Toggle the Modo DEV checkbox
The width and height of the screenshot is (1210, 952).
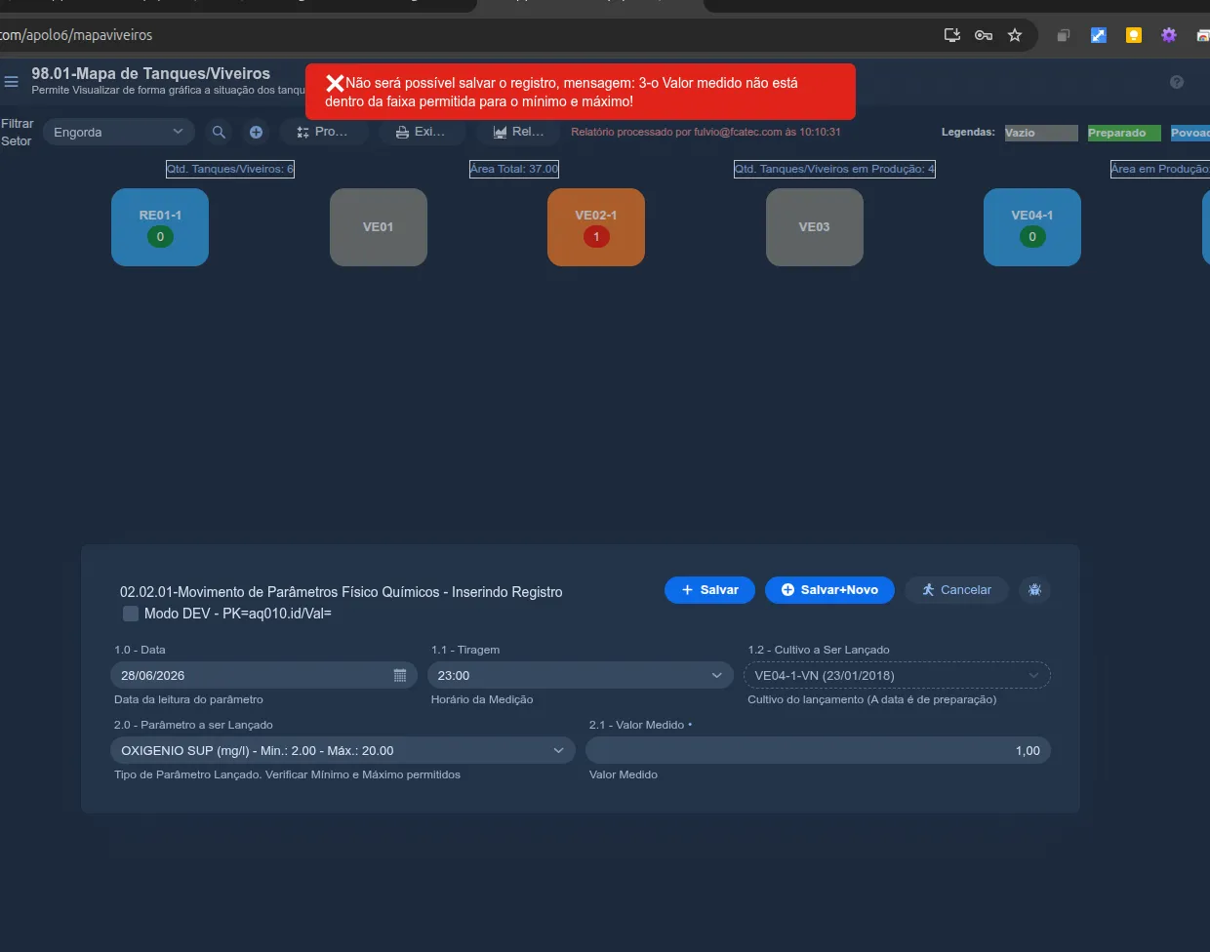point(131,614)
